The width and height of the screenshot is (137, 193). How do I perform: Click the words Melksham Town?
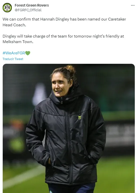click(x=18, y=42)
